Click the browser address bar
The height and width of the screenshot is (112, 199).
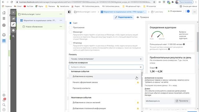pos(85,2)
